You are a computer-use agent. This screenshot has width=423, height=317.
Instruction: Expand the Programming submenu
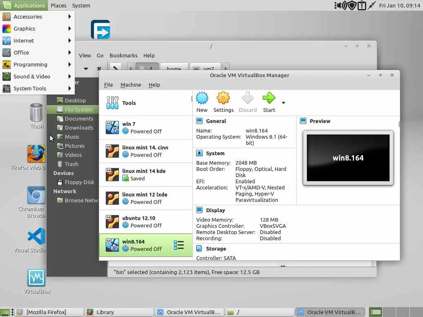point(38,64)
